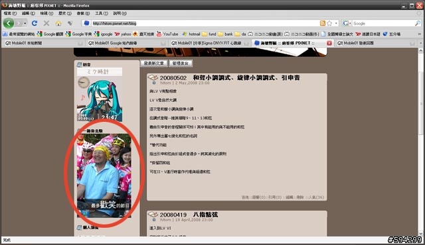Click the icon beside the 20080419 八指點弦 title
425x245 pixels.
point(153,215)
